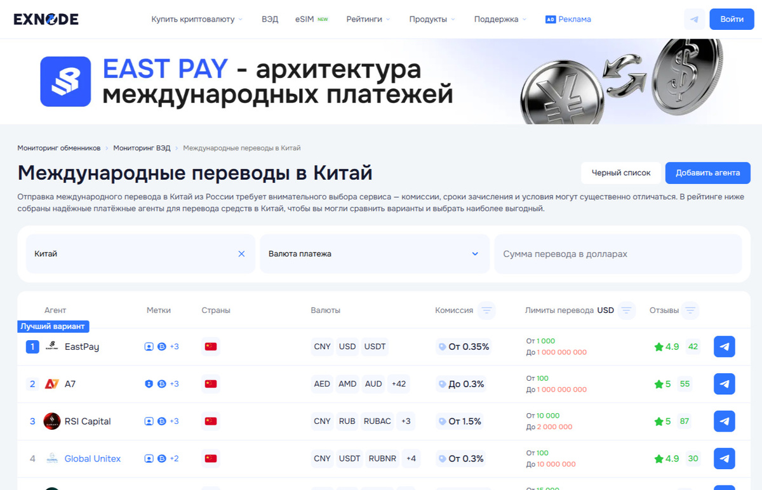Click Global Unitex agent logo
The image size is (762, 490).
(x=52, y=458)
